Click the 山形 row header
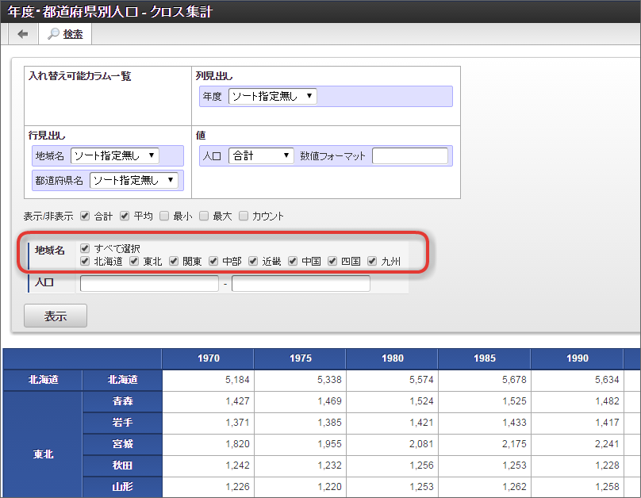641x498 pixels. (122, 487)
